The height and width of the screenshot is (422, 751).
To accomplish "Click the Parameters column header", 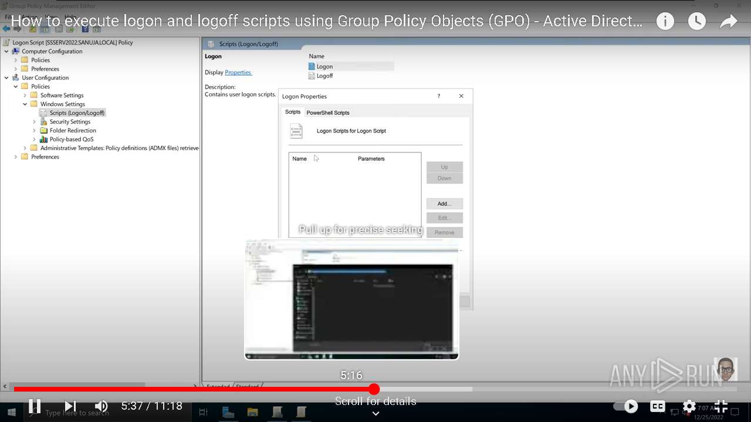I will coord(371,159).
